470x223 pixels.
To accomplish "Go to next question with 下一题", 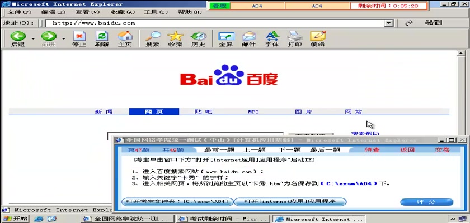I will point(289,150).
